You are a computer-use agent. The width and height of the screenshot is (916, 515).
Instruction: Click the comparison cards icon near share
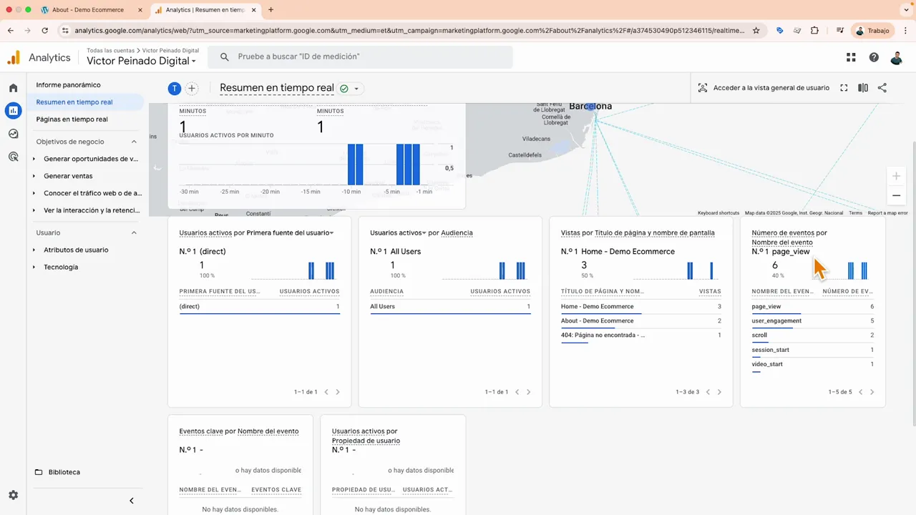pyautogui.click(x=863, y=87)
